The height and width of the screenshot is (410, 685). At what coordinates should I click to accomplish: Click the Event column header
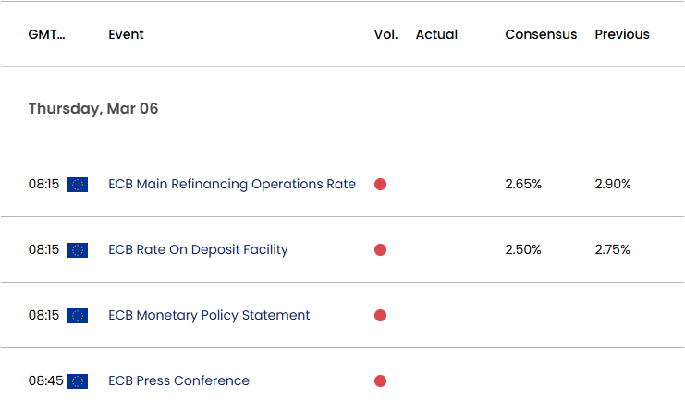pos(126,34)
